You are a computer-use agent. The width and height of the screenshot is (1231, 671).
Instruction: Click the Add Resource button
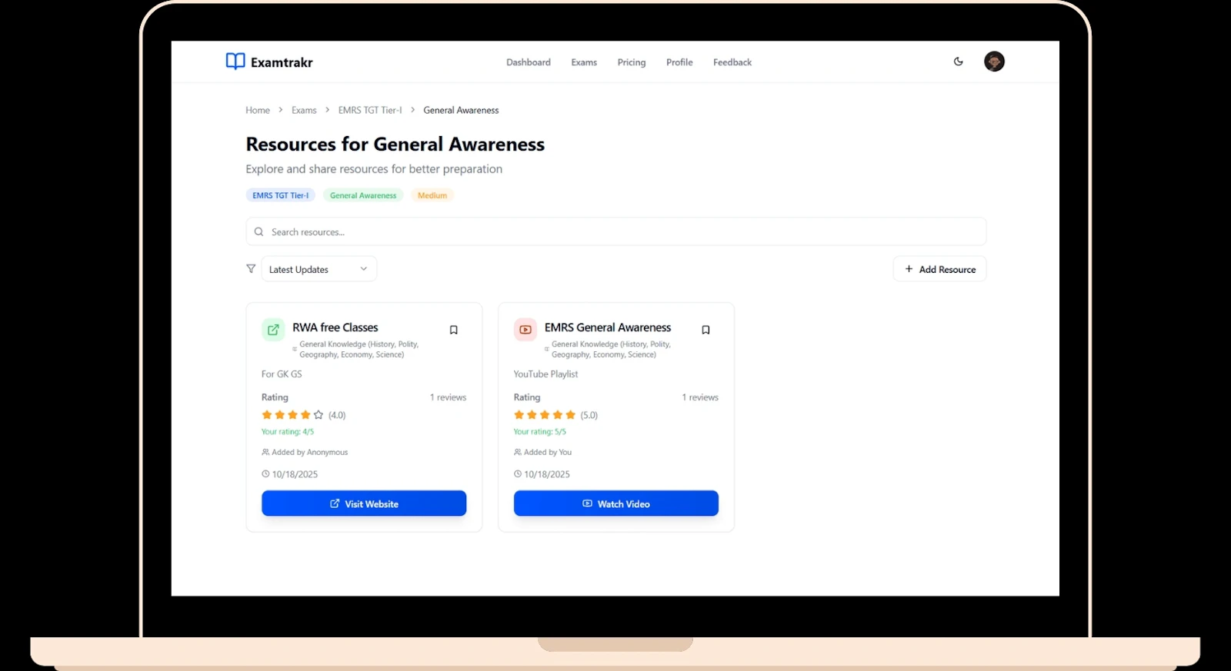coord(940,269)
